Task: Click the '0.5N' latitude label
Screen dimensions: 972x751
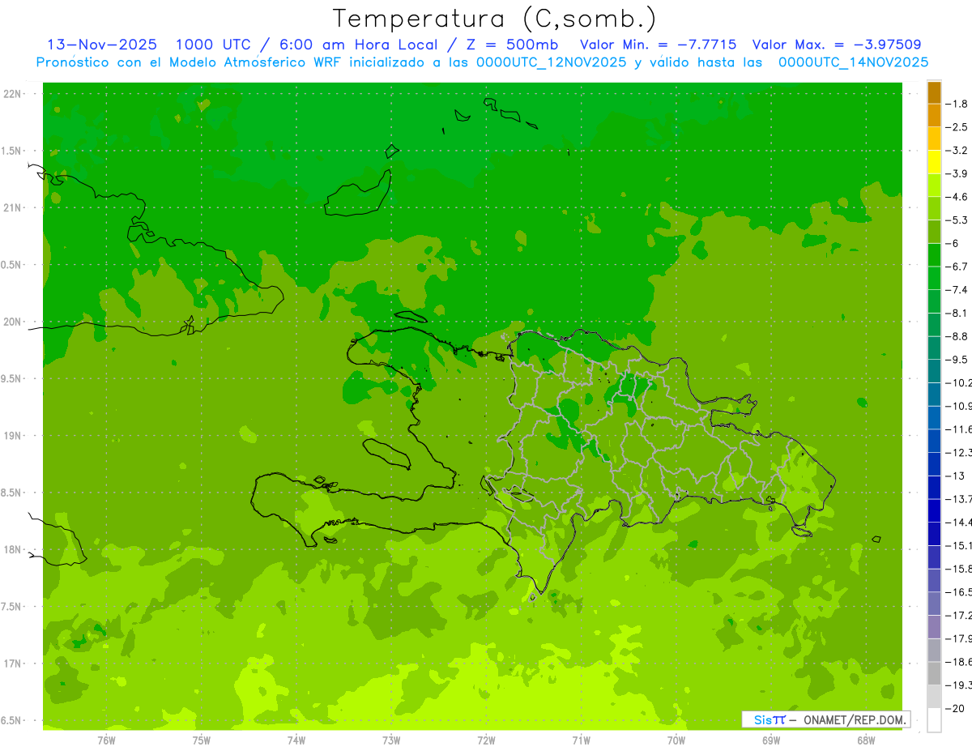Action: tap(11, 265)
